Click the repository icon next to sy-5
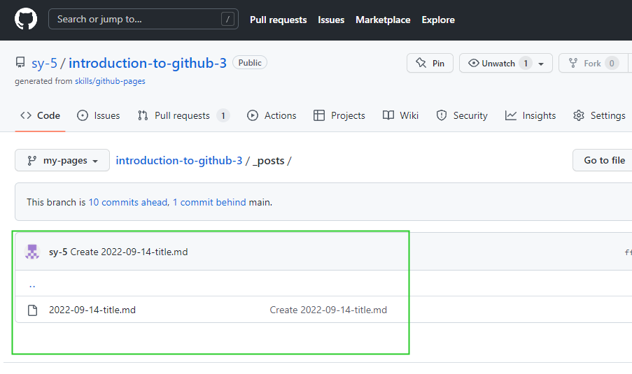632x374 pixels. (20, 63)
